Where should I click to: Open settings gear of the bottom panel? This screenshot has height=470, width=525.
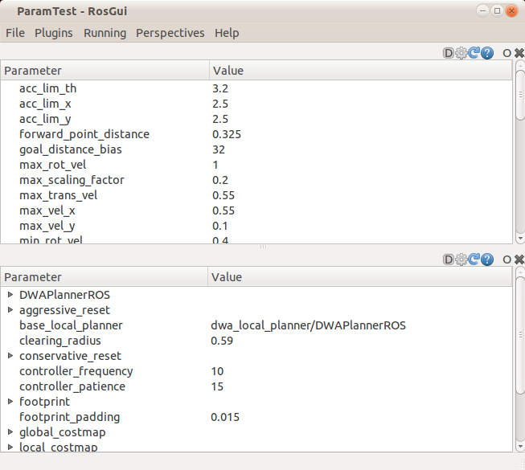pyautogui.click(x=461, y=260)
